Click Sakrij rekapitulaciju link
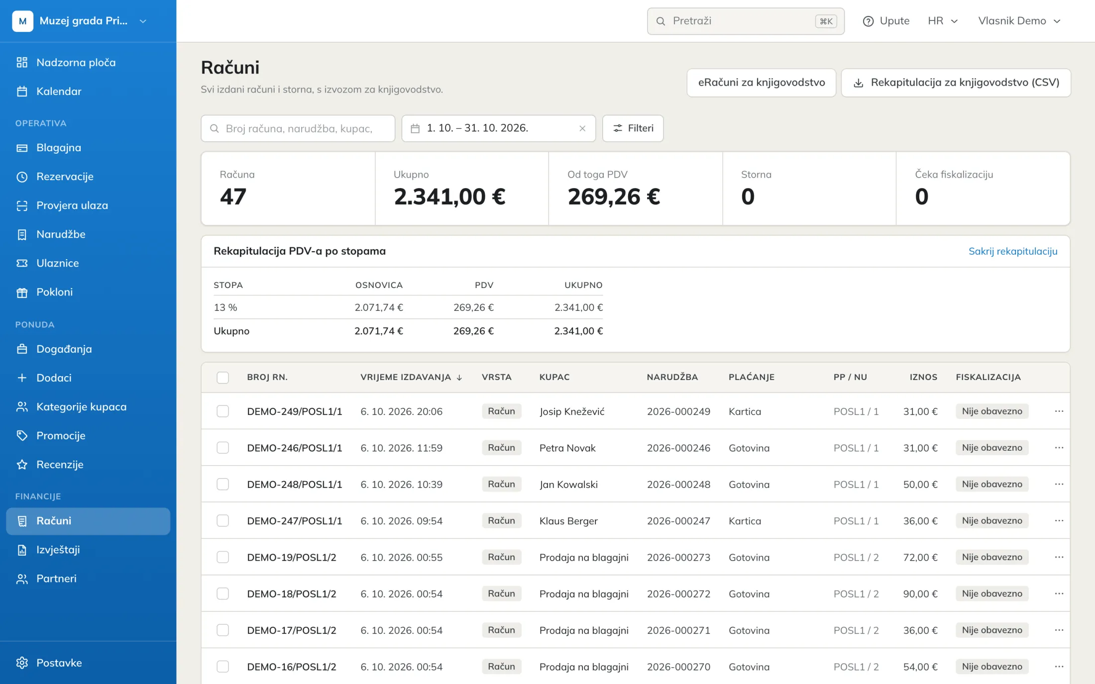 pos(1013,251)
